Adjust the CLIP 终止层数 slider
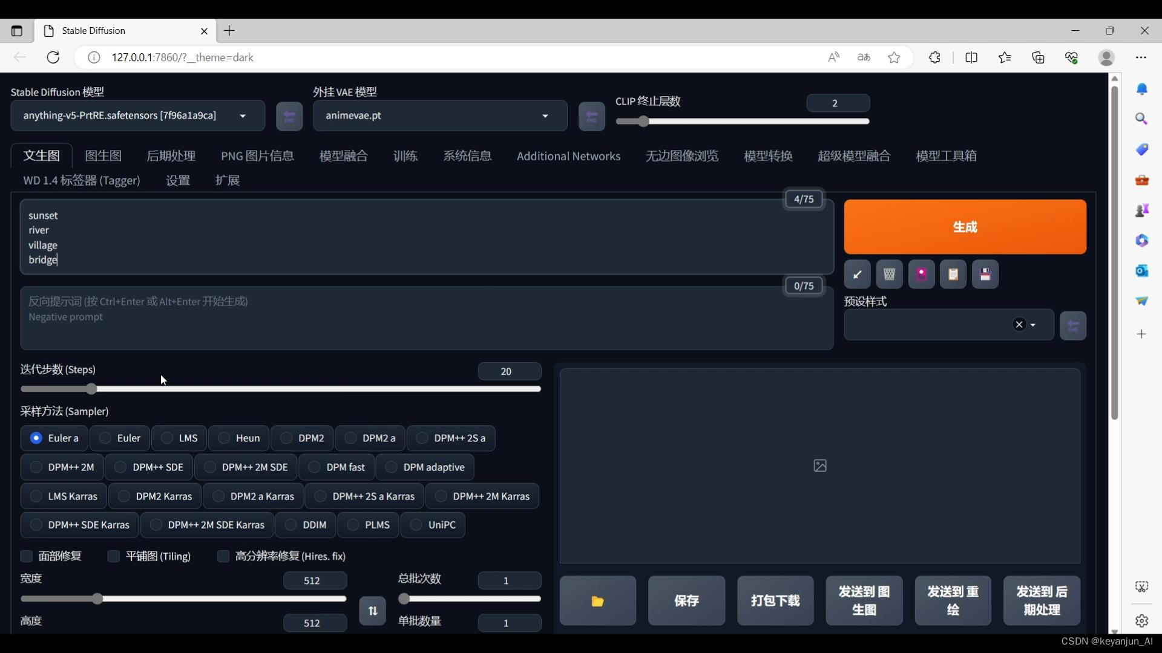1162x653 pixels. 743,122
